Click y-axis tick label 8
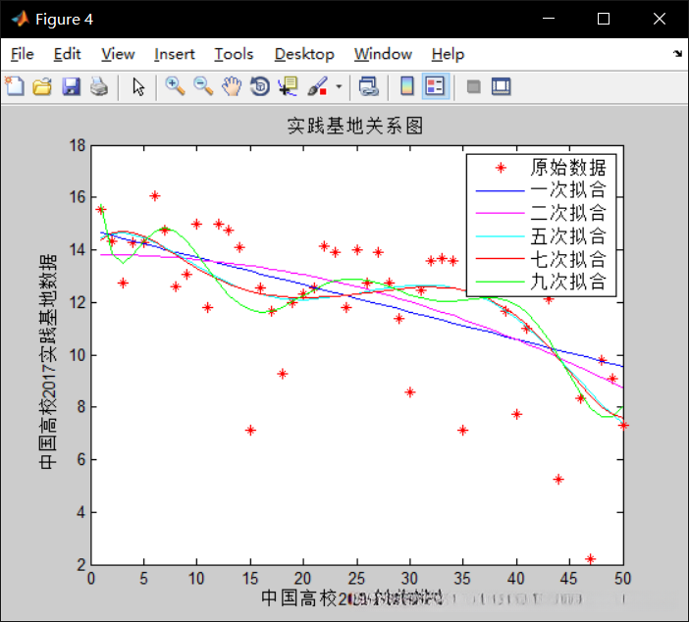 [x=81, y=407]
